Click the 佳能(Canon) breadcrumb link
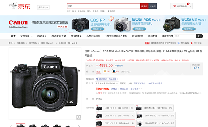The image size is (208, 127). point(47,43)
